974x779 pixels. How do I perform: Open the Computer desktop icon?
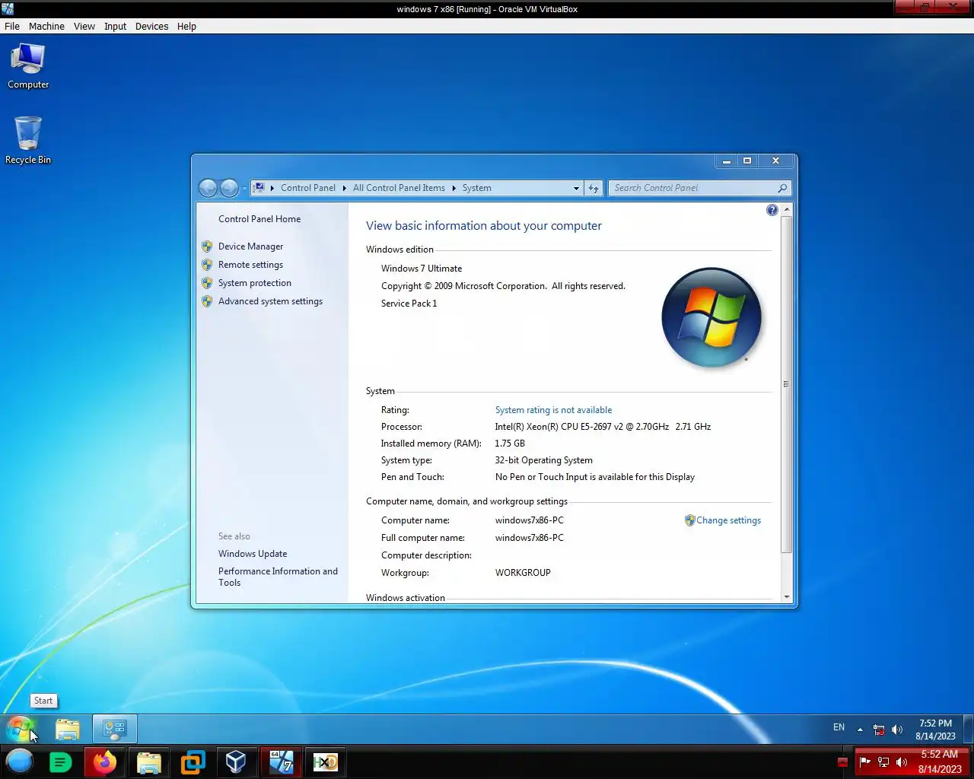pos(28,66)
